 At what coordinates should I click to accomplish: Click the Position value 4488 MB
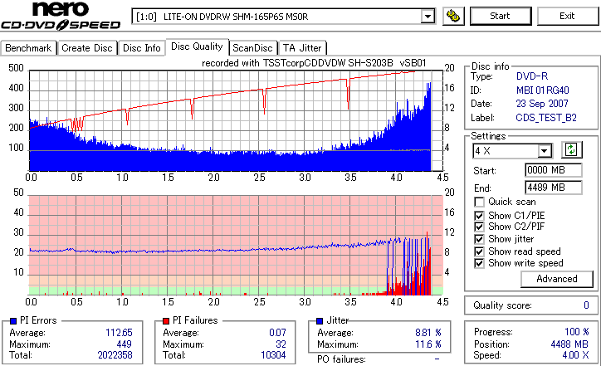(x=569, y=344)
